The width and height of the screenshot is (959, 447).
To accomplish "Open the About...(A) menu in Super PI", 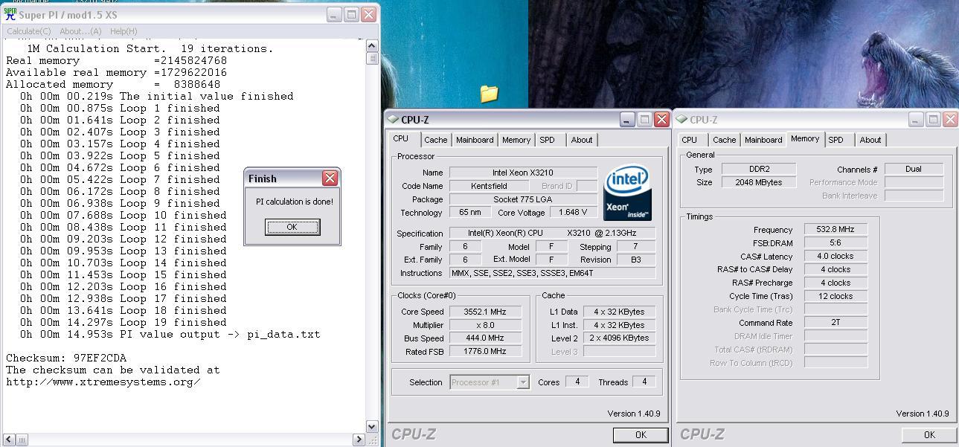I will (x=80, y=31).
